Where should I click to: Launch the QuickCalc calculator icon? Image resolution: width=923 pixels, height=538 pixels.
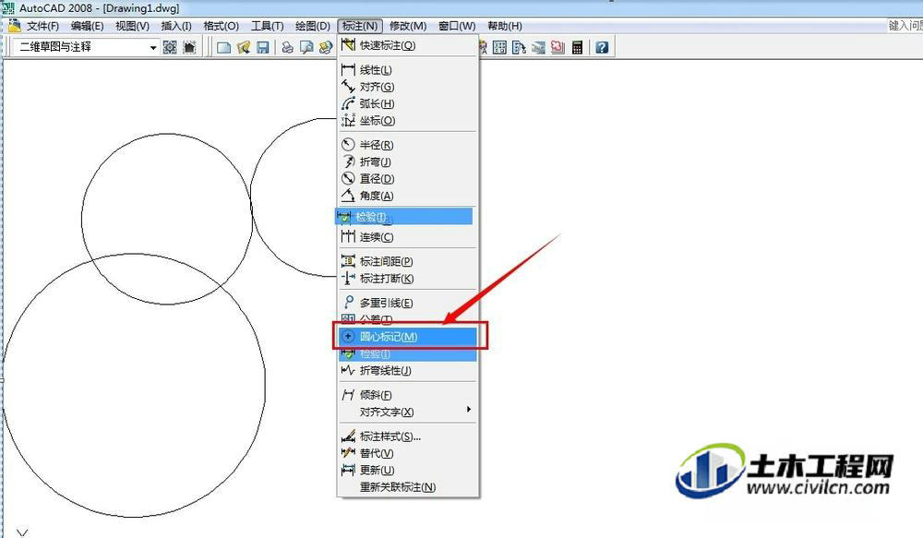577,47
